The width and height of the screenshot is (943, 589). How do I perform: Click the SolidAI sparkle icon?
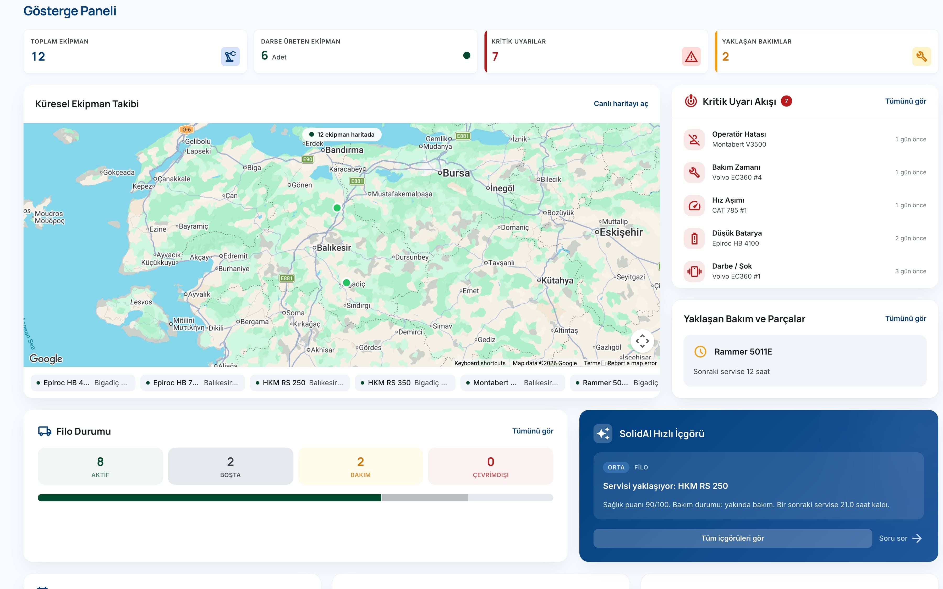tap(603, 434)
